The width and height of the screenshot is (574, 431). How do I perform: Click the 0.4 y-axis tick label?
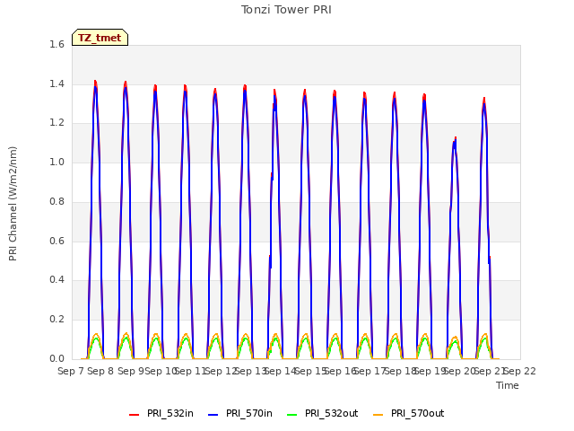(57, 279)
